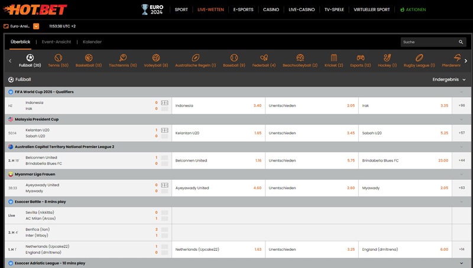473x268 pixels.
Task: Open the E-SPORTS menu item
Action: point(243,9)
